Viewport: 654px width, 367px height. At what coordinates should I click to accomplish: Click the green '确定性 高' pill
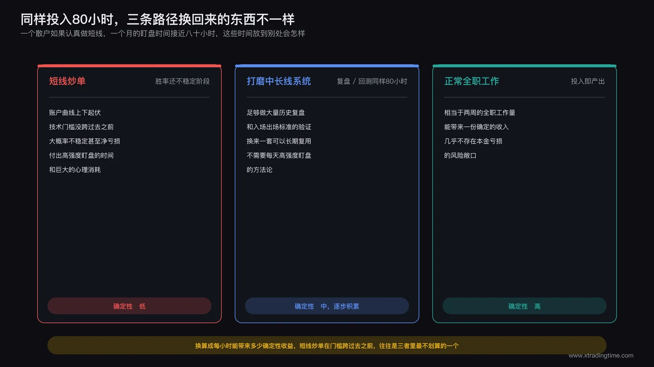(x=524, y=306)
